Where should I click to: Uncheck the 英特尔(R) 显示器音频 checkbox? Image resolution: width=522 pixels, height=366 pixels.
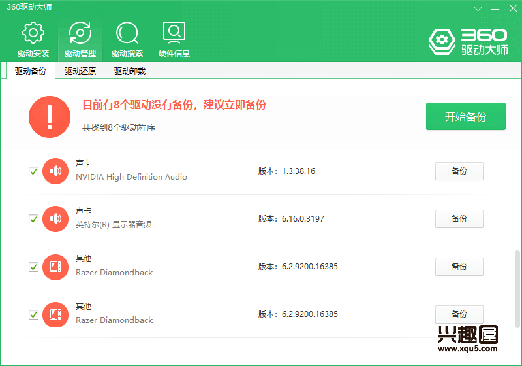(34, 219)
